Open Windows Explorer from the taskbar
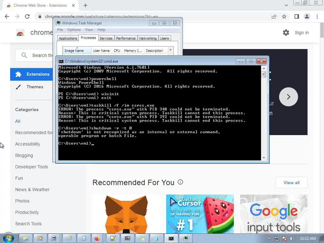This screenshot has height=243, width=324. pos(26,239)
